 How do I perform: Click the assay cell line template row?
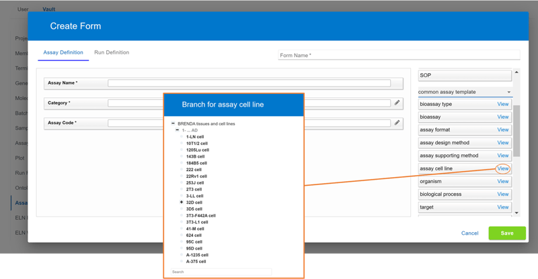pos(465,168)
